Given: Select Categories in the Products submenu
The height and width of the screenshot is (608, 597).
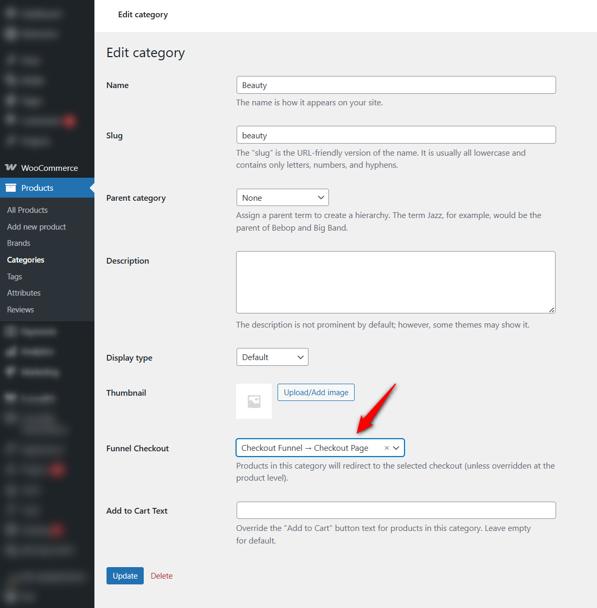Looking at the screenshot, I should click(x=25, y=259).
